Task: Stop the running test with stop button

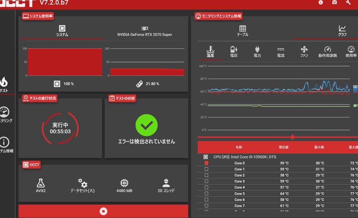Action: click(103, 211)
